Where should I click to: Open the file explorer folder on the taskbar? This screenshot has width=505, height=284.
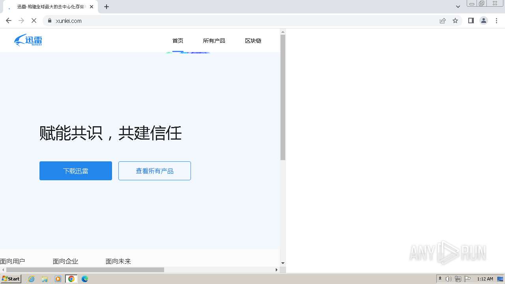click(45, 279)
